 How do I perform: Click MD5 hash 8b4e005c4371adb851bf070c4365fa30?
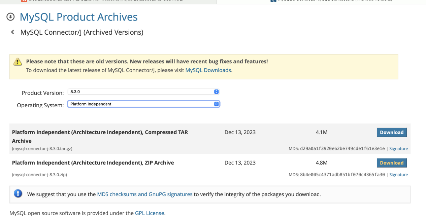342,175
